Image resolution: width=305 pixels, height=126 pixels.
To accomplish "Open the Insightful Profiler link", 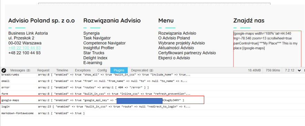I will (99, 48).
